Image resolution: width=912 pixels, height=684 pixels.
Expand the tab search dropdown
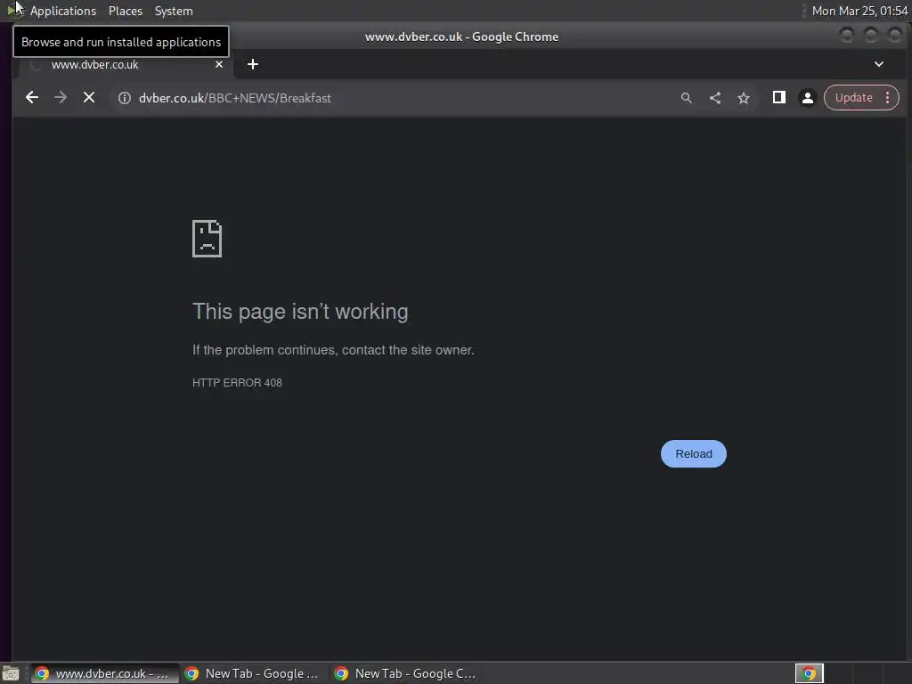879,64
